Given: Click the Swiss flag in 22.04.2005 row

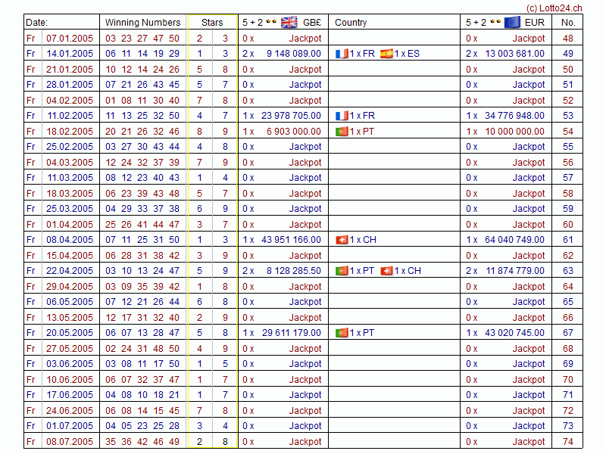Looking at the screenshot, I should click(x=386, y=271).
